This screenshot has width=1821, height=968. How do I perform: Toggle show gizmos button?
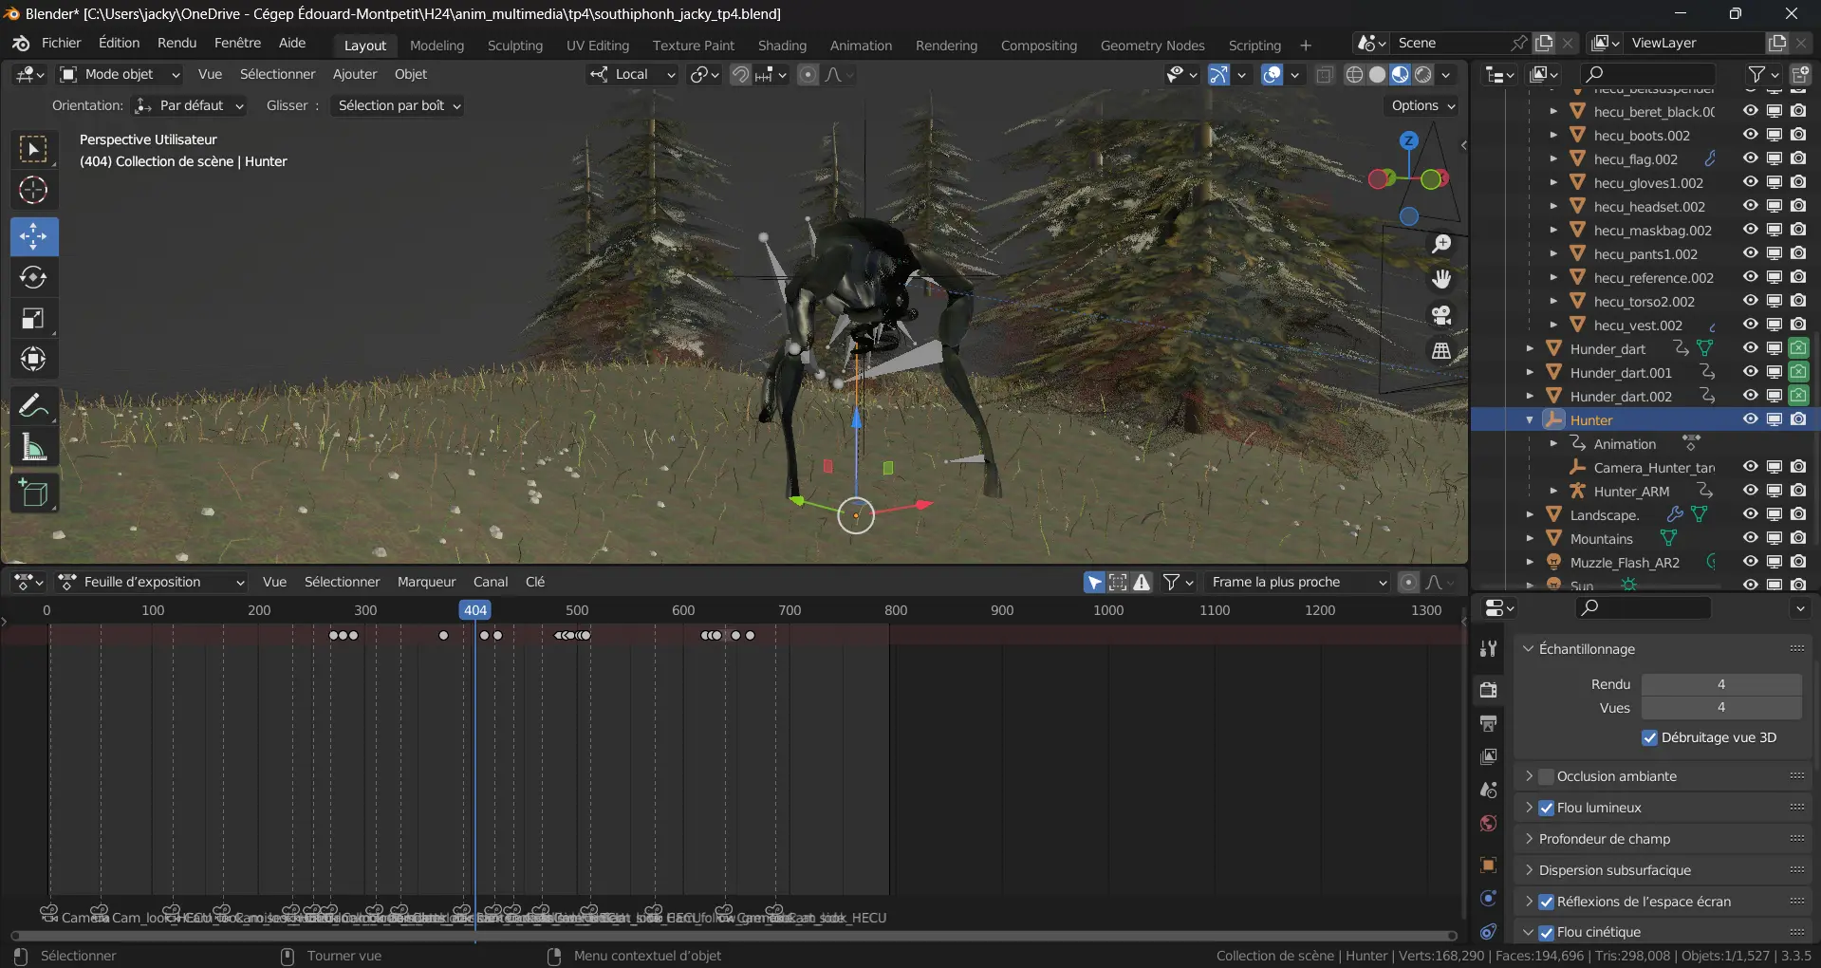(1219, 74)
